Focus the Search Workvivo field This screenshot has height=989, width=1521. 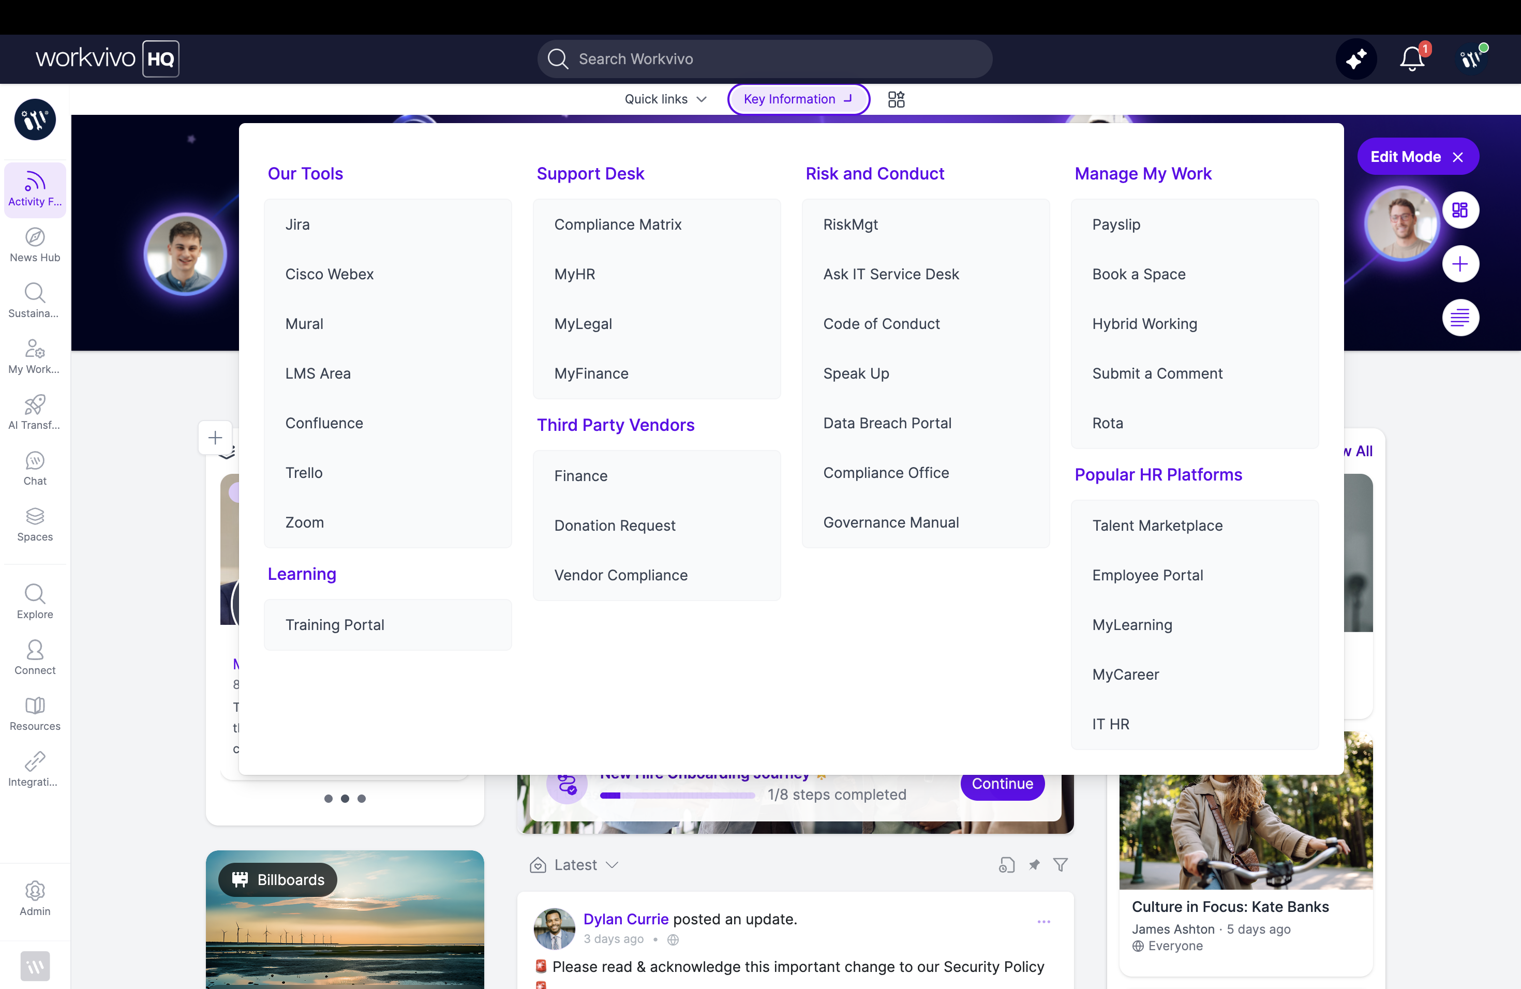click(x=764, y=59)
